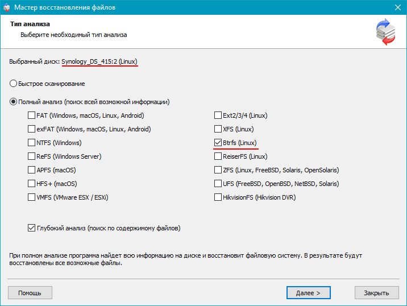Check the FAT file system checkbox

[x=31, y=115]
